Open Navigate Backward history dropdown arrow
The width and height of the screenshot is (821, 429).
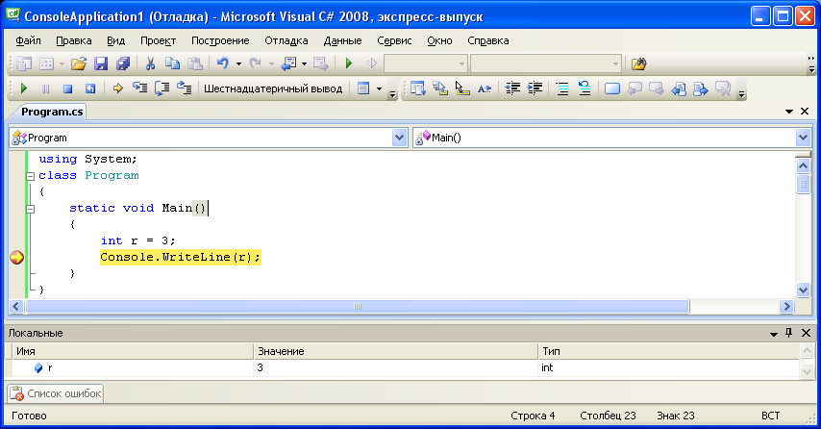(304, 63)
